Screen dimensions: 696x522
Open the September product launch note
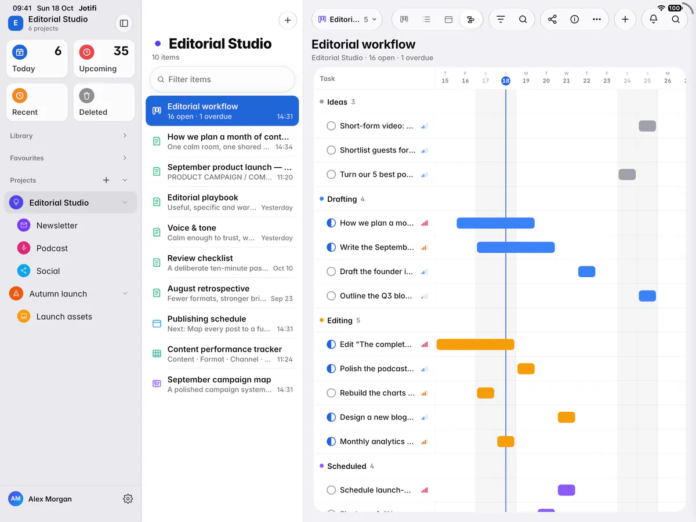click(x=222, y=172)
